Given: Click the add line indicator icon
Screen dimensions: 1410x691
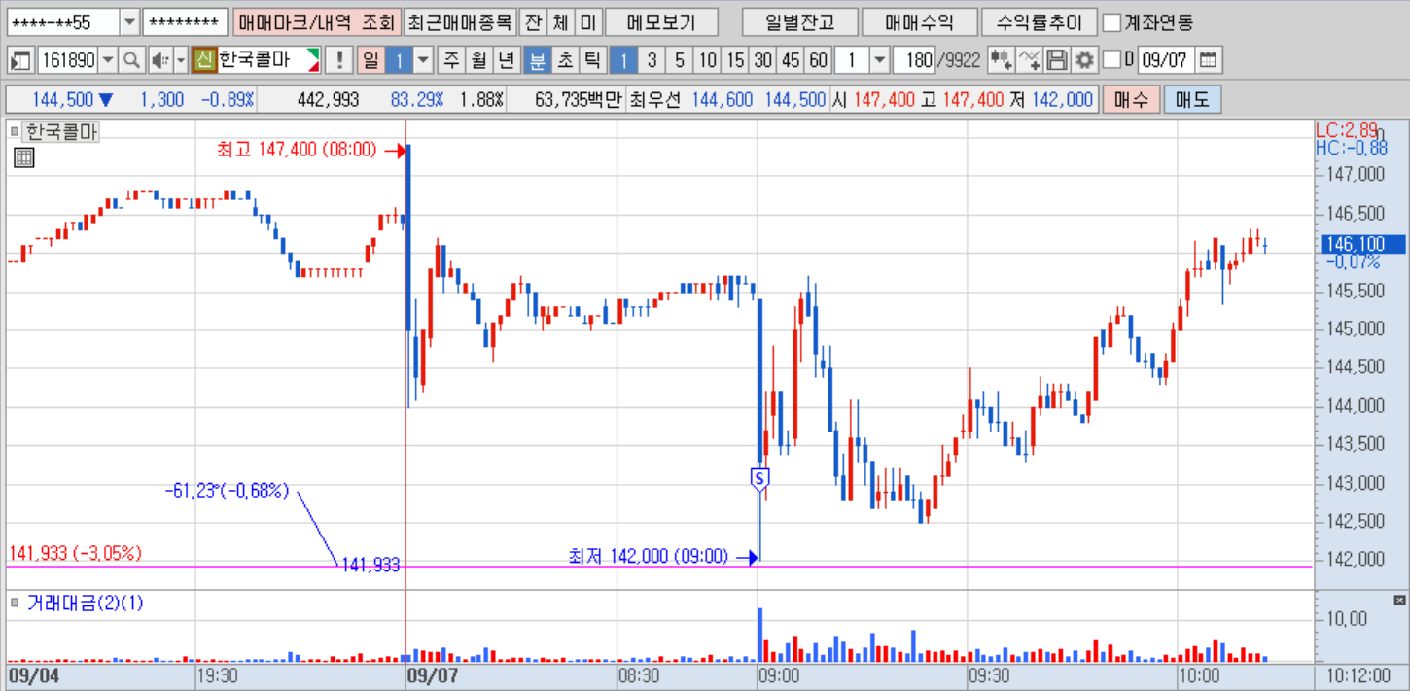Looking at the screenshot, I should pos(1029,60).
